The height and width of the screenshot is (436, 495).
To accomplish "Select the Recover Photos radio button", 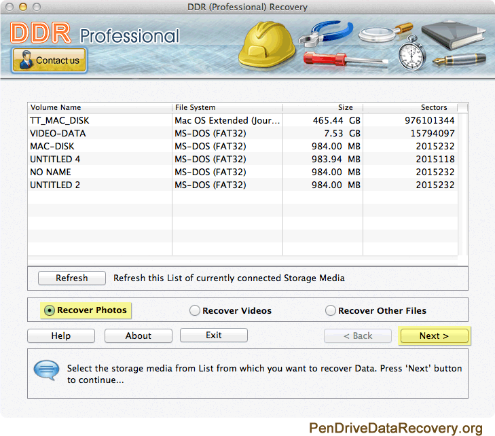I will (x=50, y=310).
